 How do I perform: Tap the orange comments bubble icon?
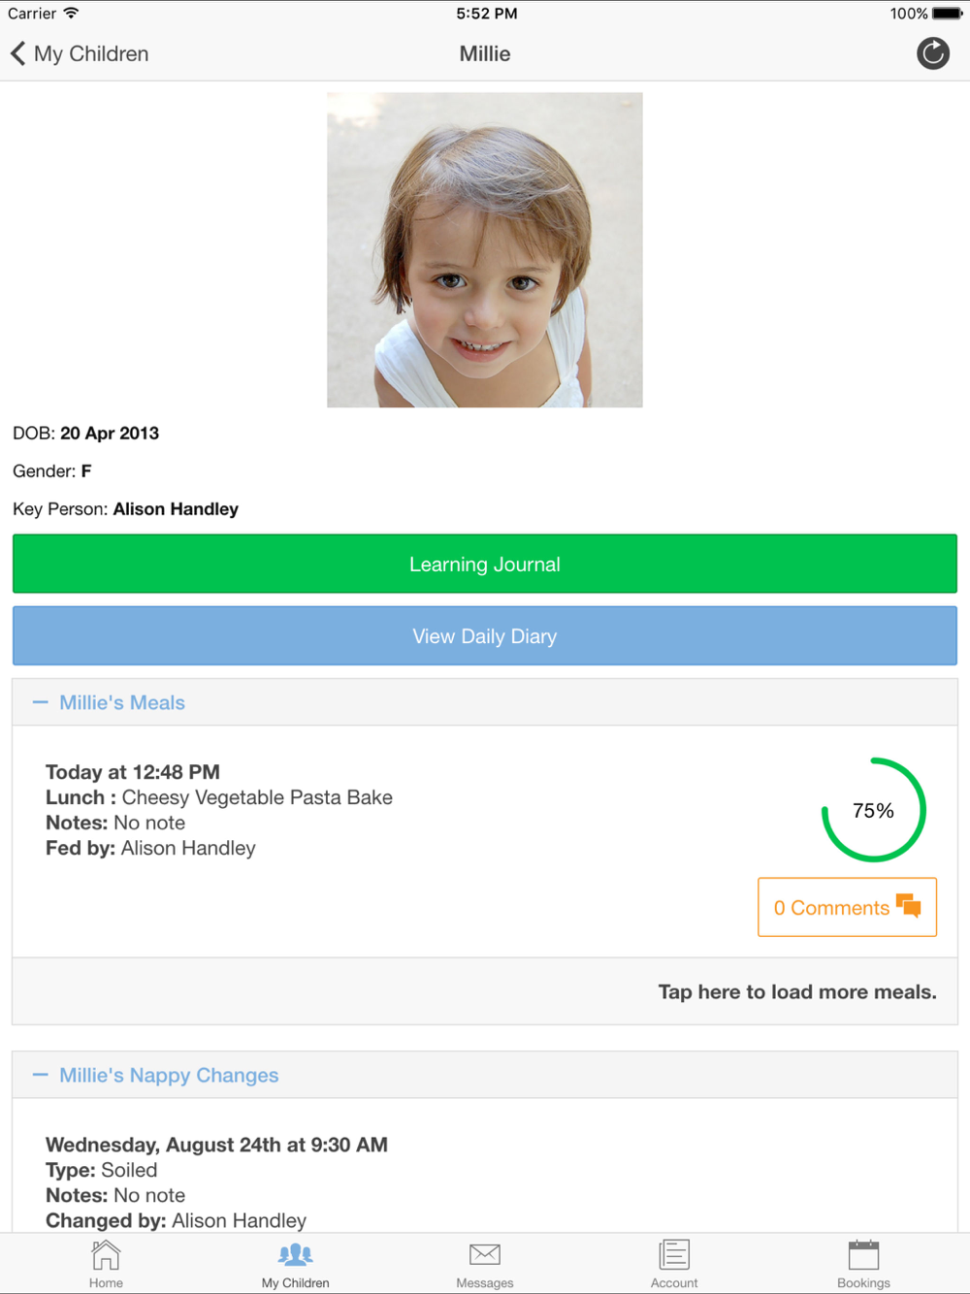909,906
